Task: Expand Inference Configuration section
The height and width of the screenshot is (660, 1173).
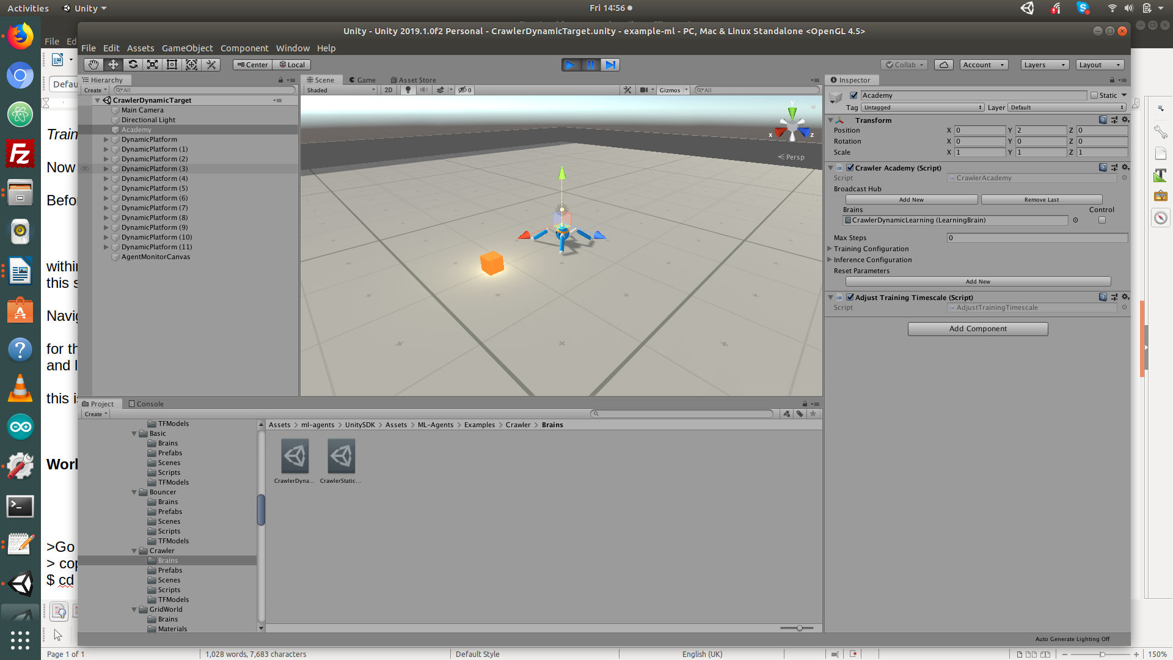Action: (x=830, y=260)
